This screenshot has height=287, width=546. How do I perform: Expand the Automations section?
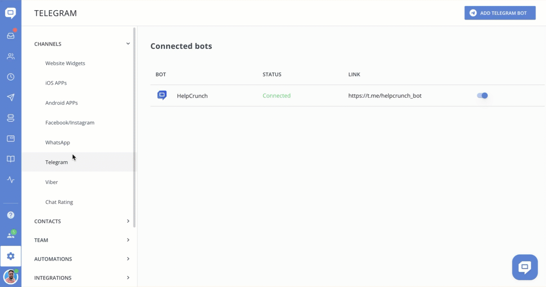128,259
